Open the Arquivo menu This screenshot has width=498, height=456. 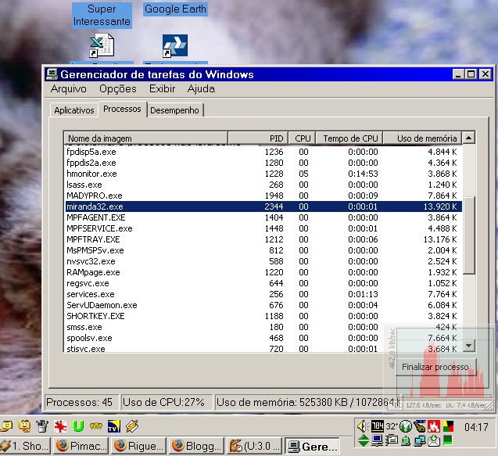tap(68, 88)
